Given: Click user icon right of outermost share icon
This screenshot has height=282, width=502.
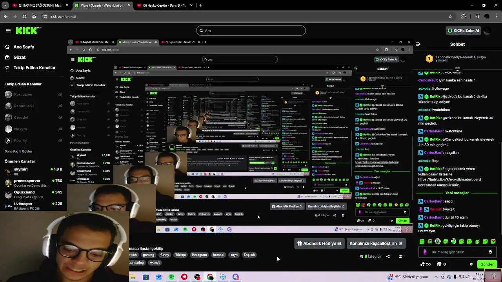Looking at the screenshot, I should tap(400, 257).
